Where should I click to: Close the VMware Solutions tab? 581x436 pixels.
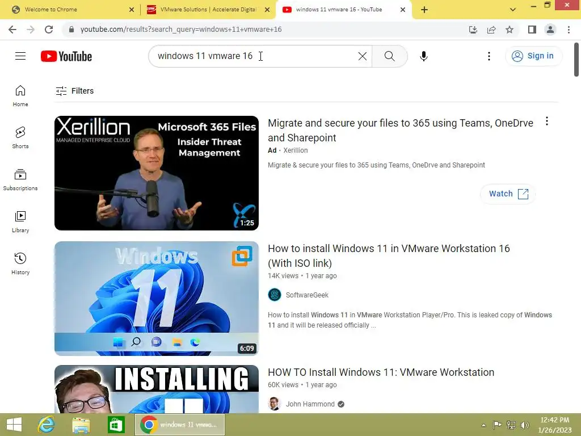[267, 10]
